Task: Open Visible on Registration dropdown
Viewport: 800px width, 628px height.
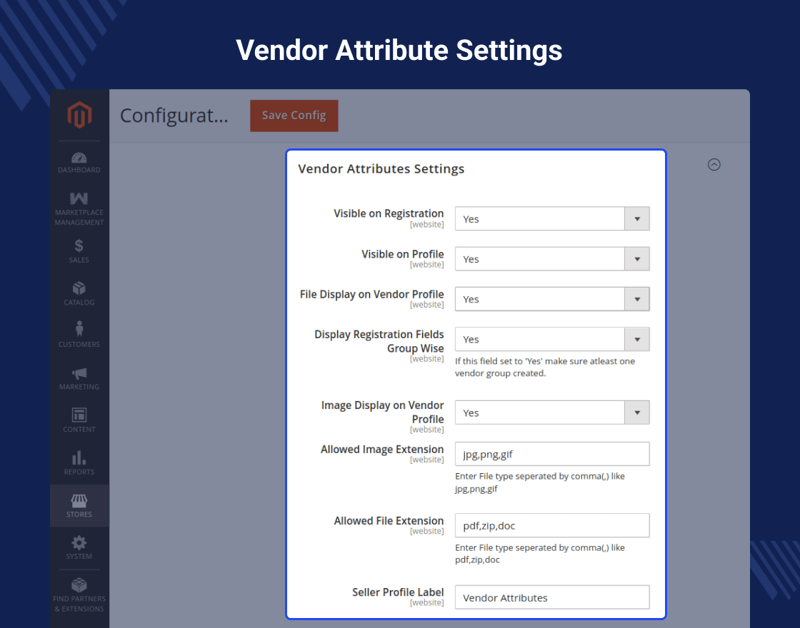Action: point(552,218)
